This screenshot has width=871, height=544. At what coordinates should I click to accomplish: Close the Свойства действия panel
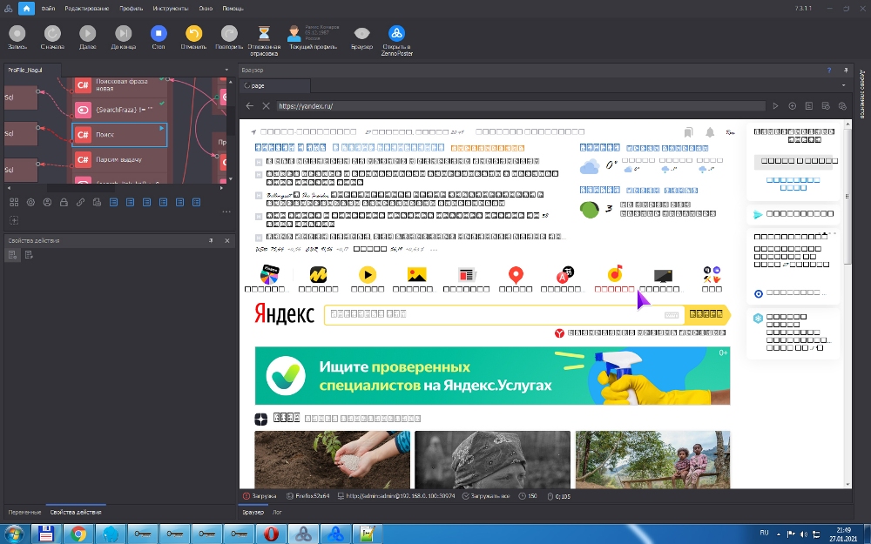coord(227,240)
